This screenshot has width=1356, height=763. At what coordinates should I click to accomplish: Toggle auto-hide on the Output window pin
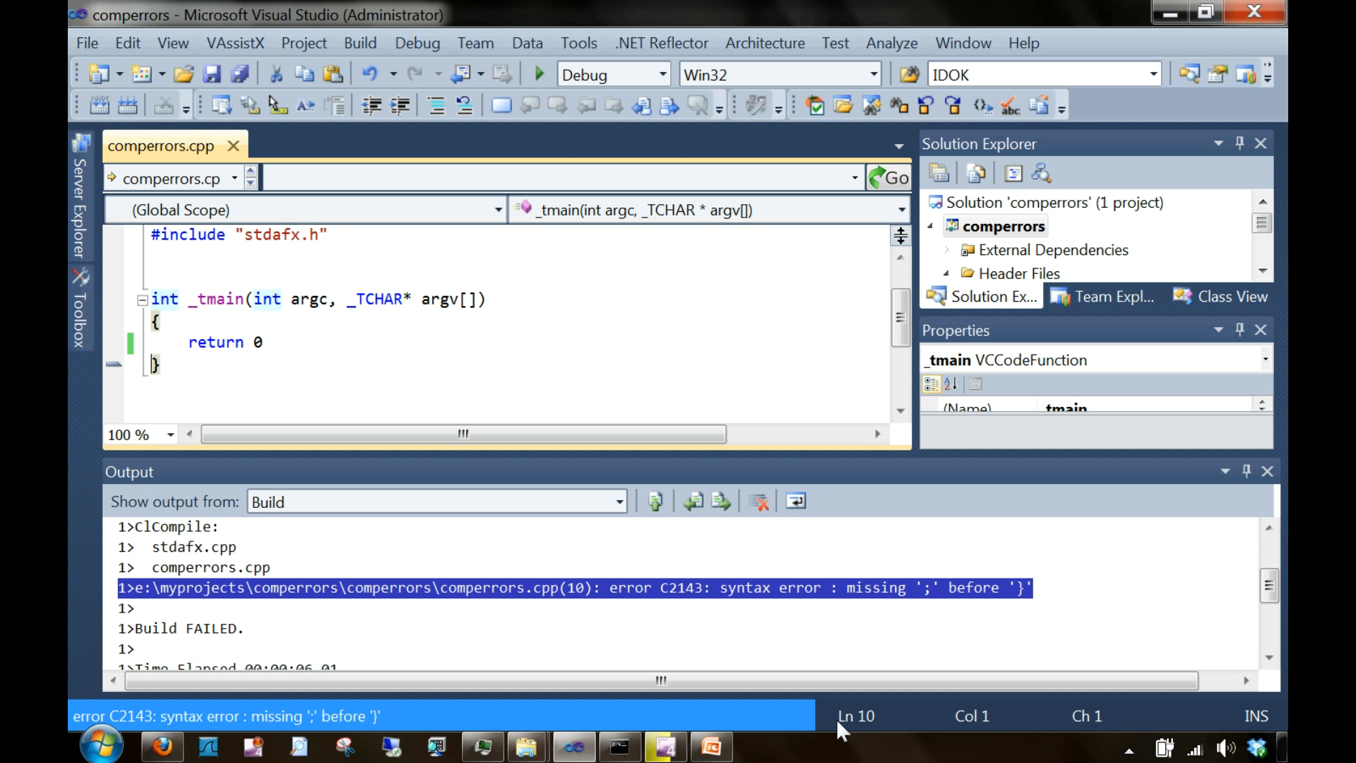(x=1247, y=471)
